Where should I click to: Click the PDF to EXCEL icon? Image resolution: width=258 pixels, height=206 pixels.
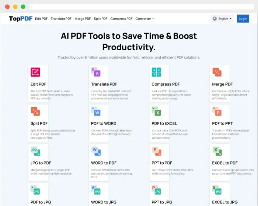point(156,111)
